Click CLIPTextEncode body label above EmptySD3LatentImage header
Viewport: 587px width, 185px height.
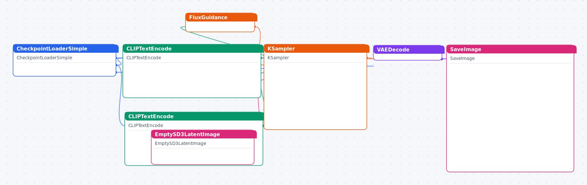click(146, 125)
